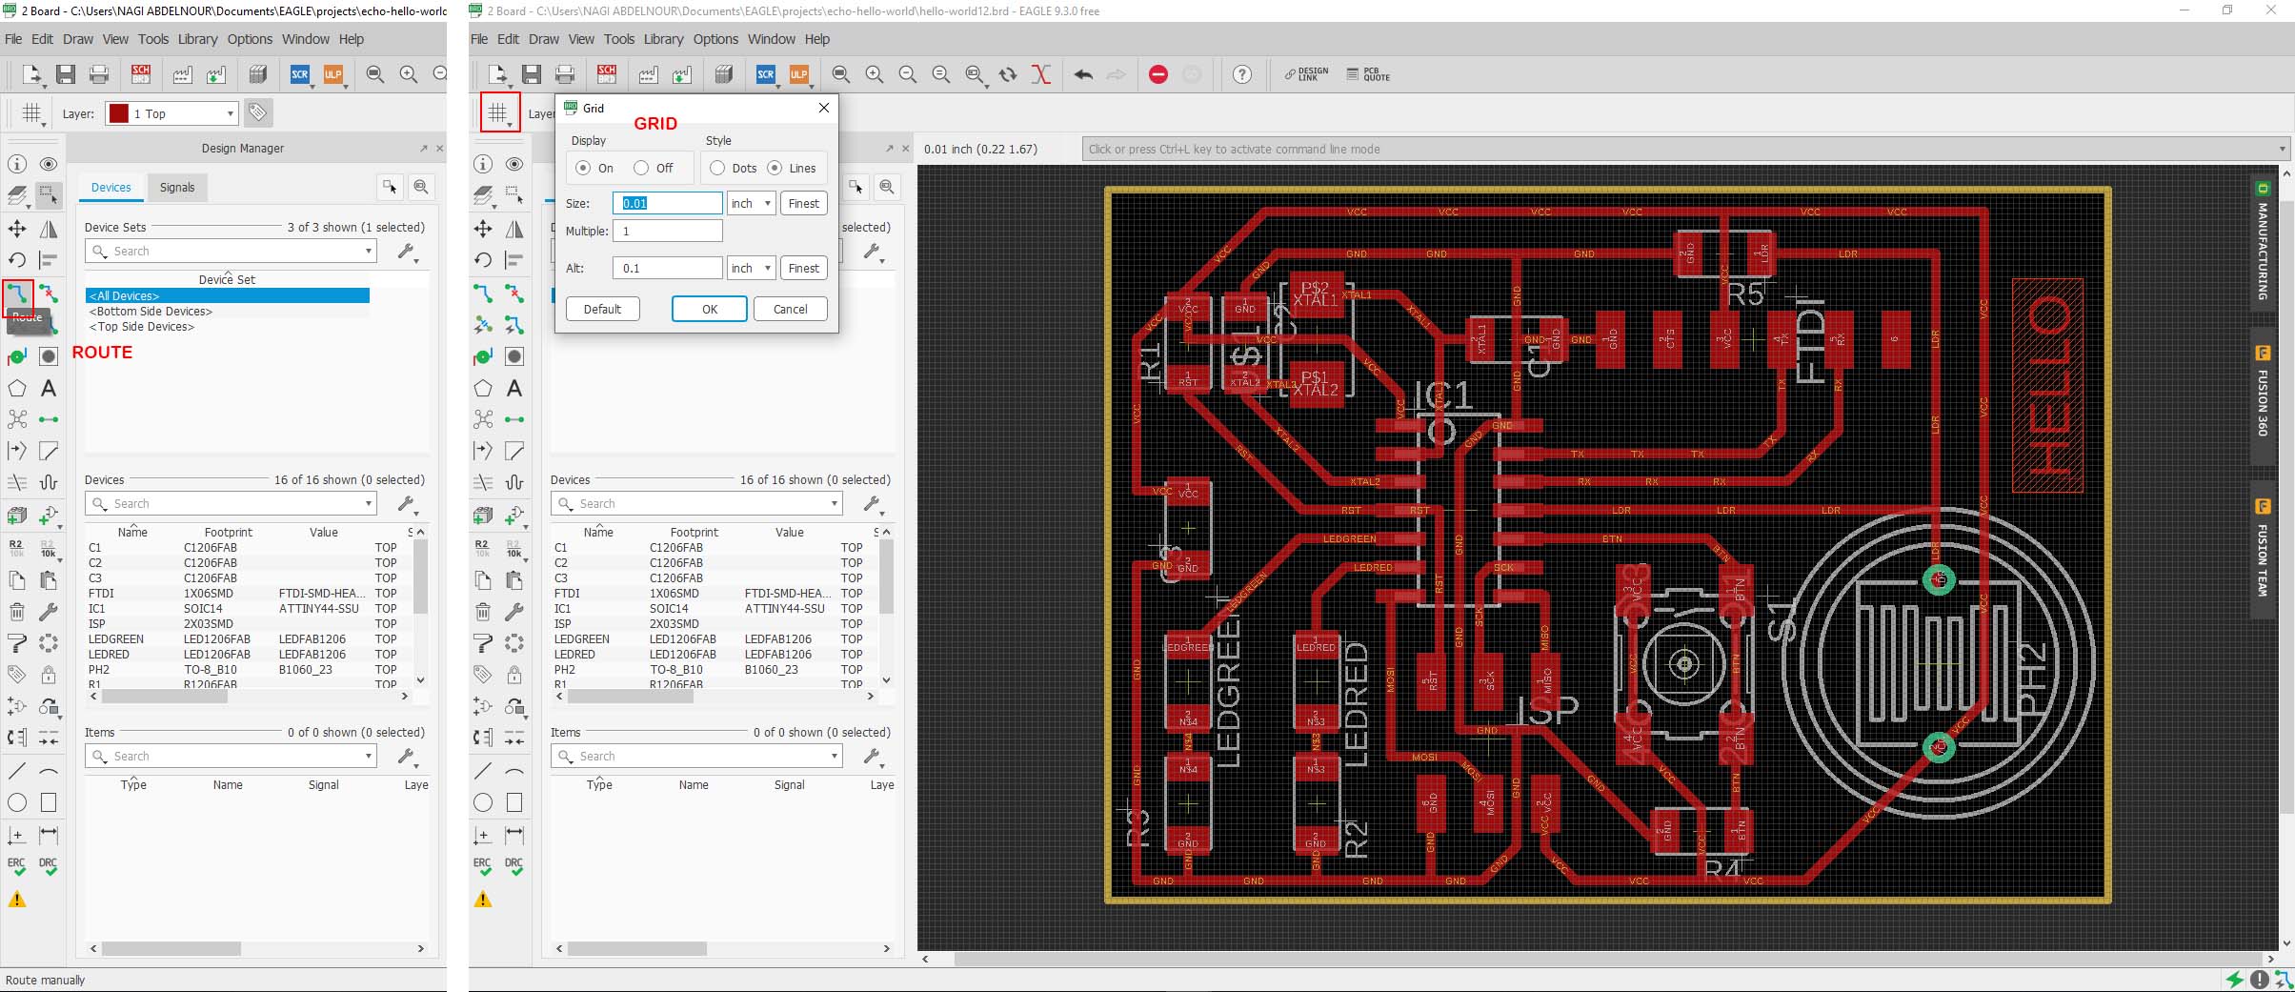Run the ERC check in the right window
The height and width of the screenshot is (992, 2295).
483,866
